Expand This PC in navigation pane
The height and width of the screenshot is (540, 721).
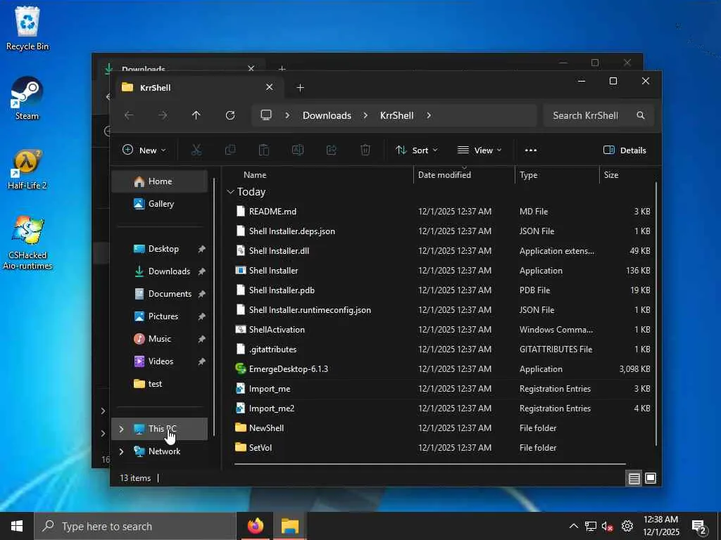tap(121, 429)
